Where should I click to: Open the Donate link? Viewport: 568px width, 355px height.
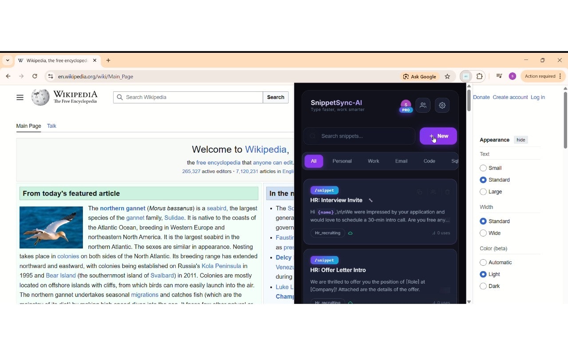coord(481,97)
